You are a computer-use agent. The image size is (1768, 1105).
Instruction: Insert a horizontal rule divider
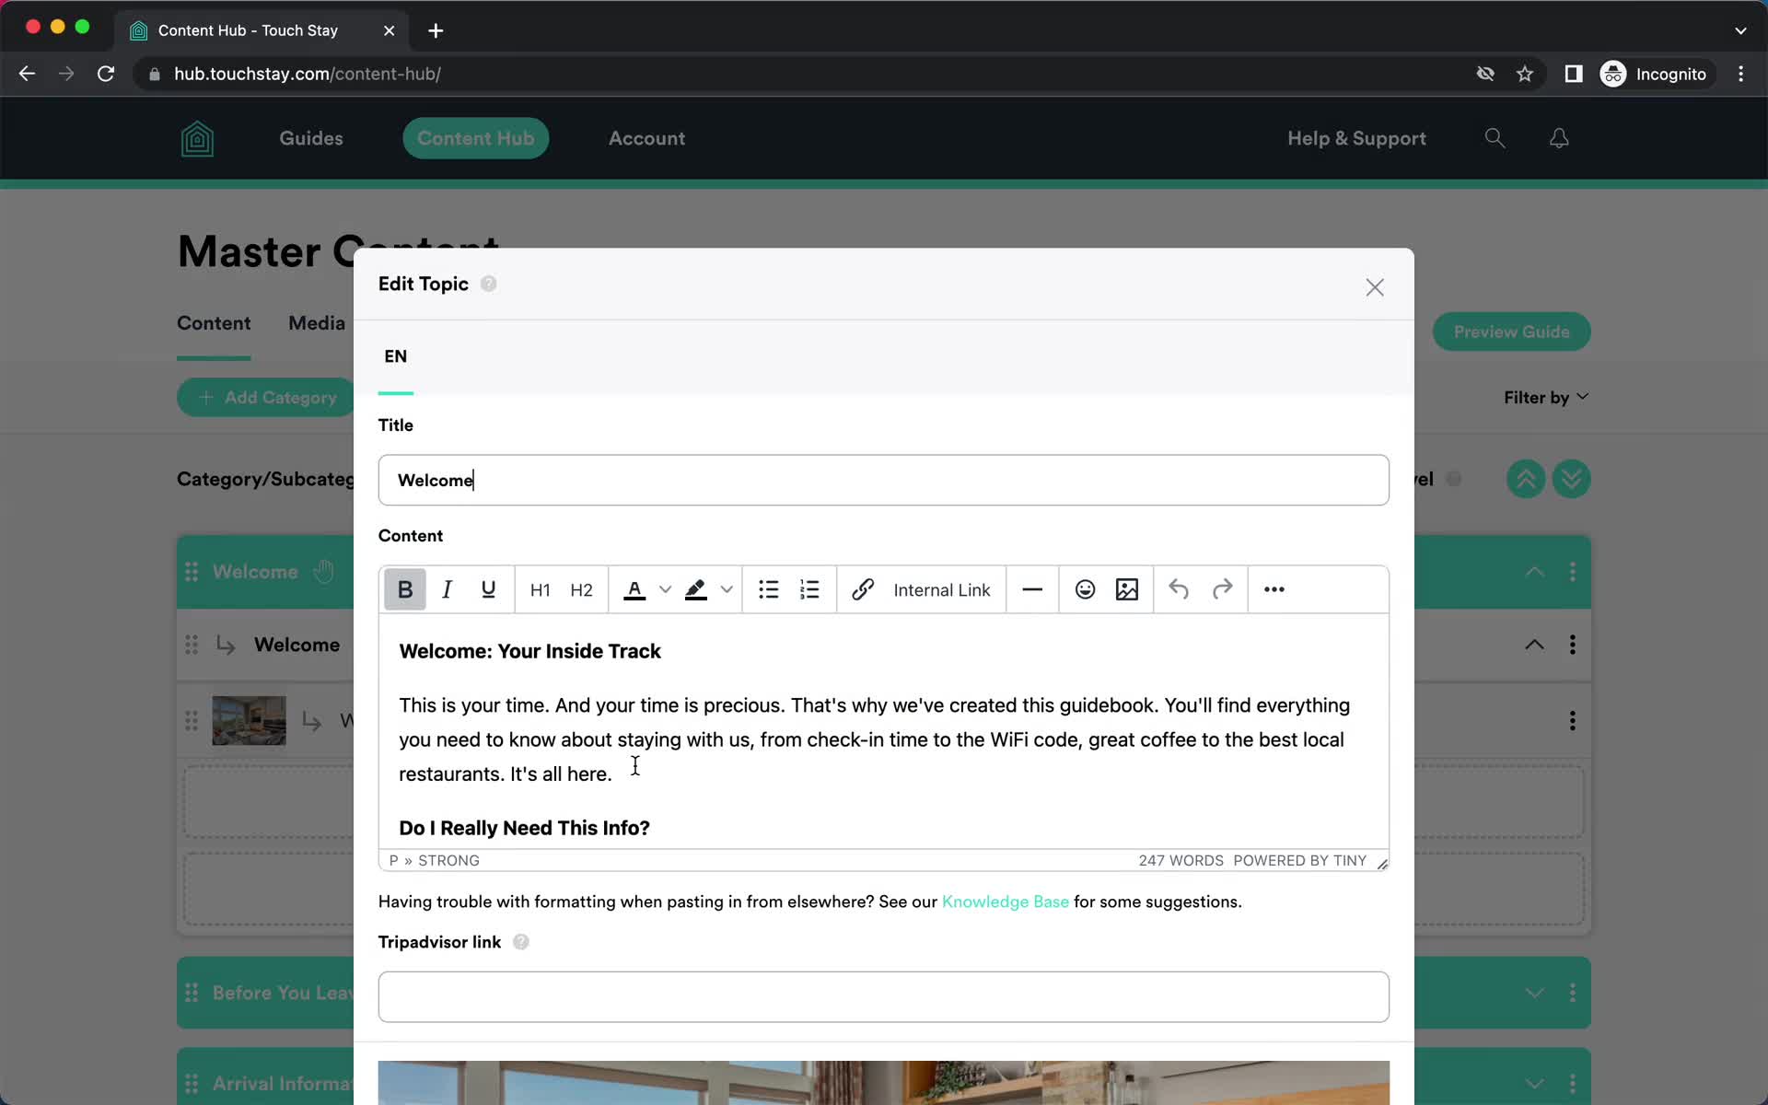click(1032, 588)
